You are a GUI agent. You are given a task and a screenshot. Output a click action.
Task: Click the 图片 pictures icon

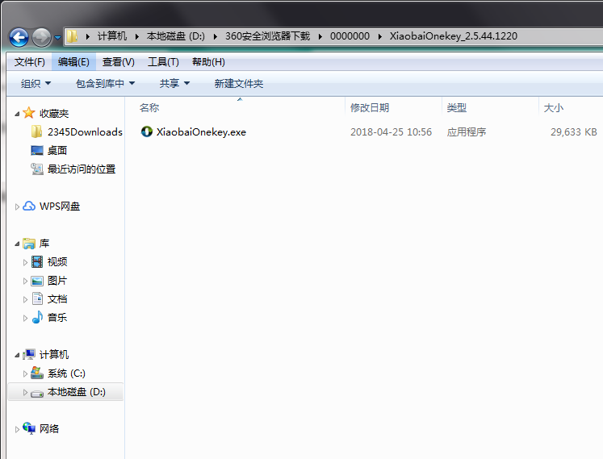[x=37, y=281]
